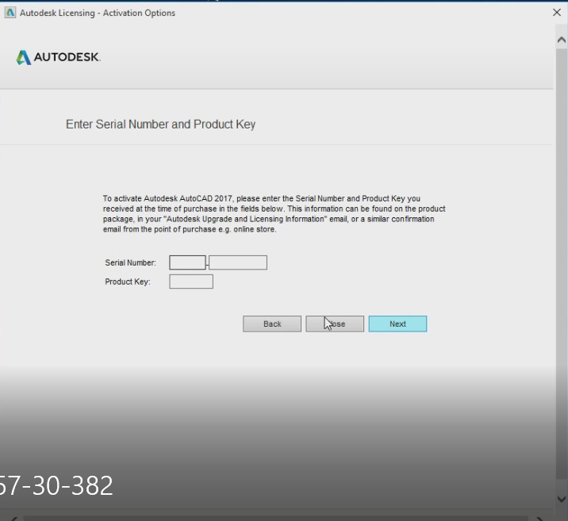568x521 pixels.
Task: Click the 'To activate Autodesk AutoCAD 2017' paragraph
Action: [x=274, y=214]
